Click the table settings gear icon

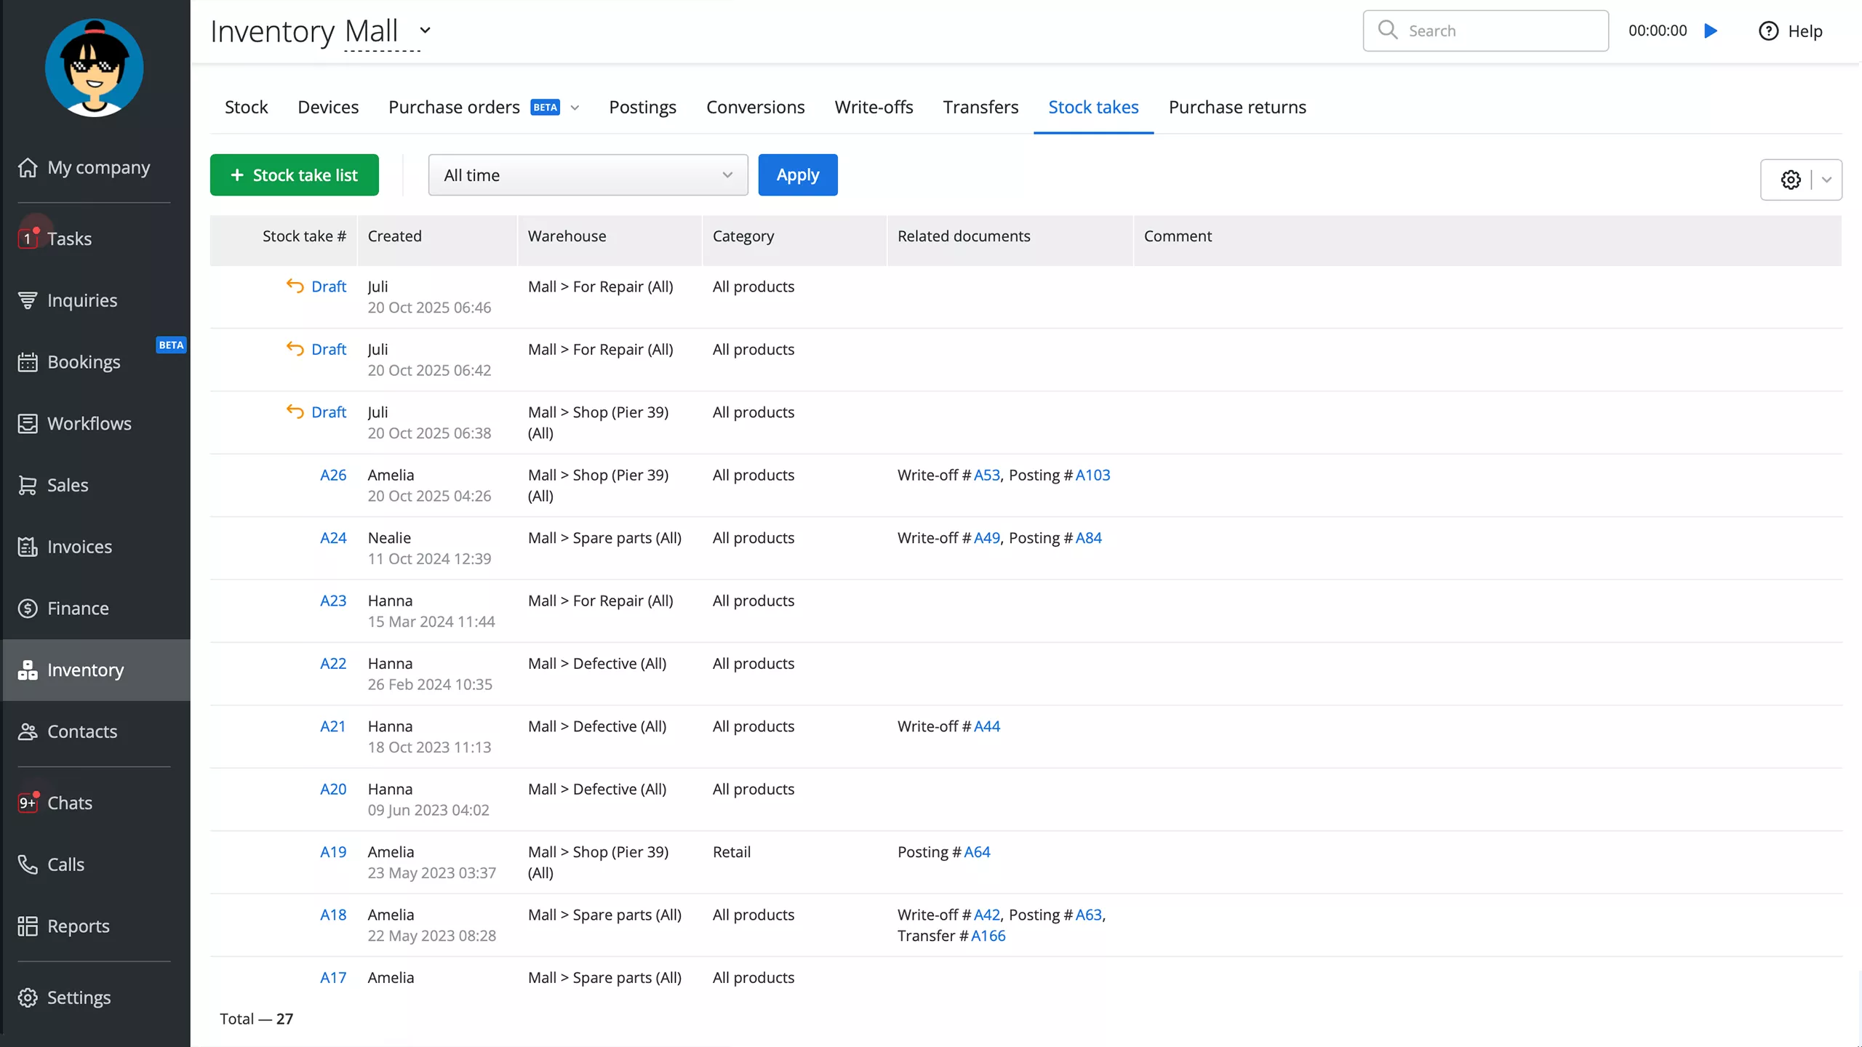point(1791,180)
